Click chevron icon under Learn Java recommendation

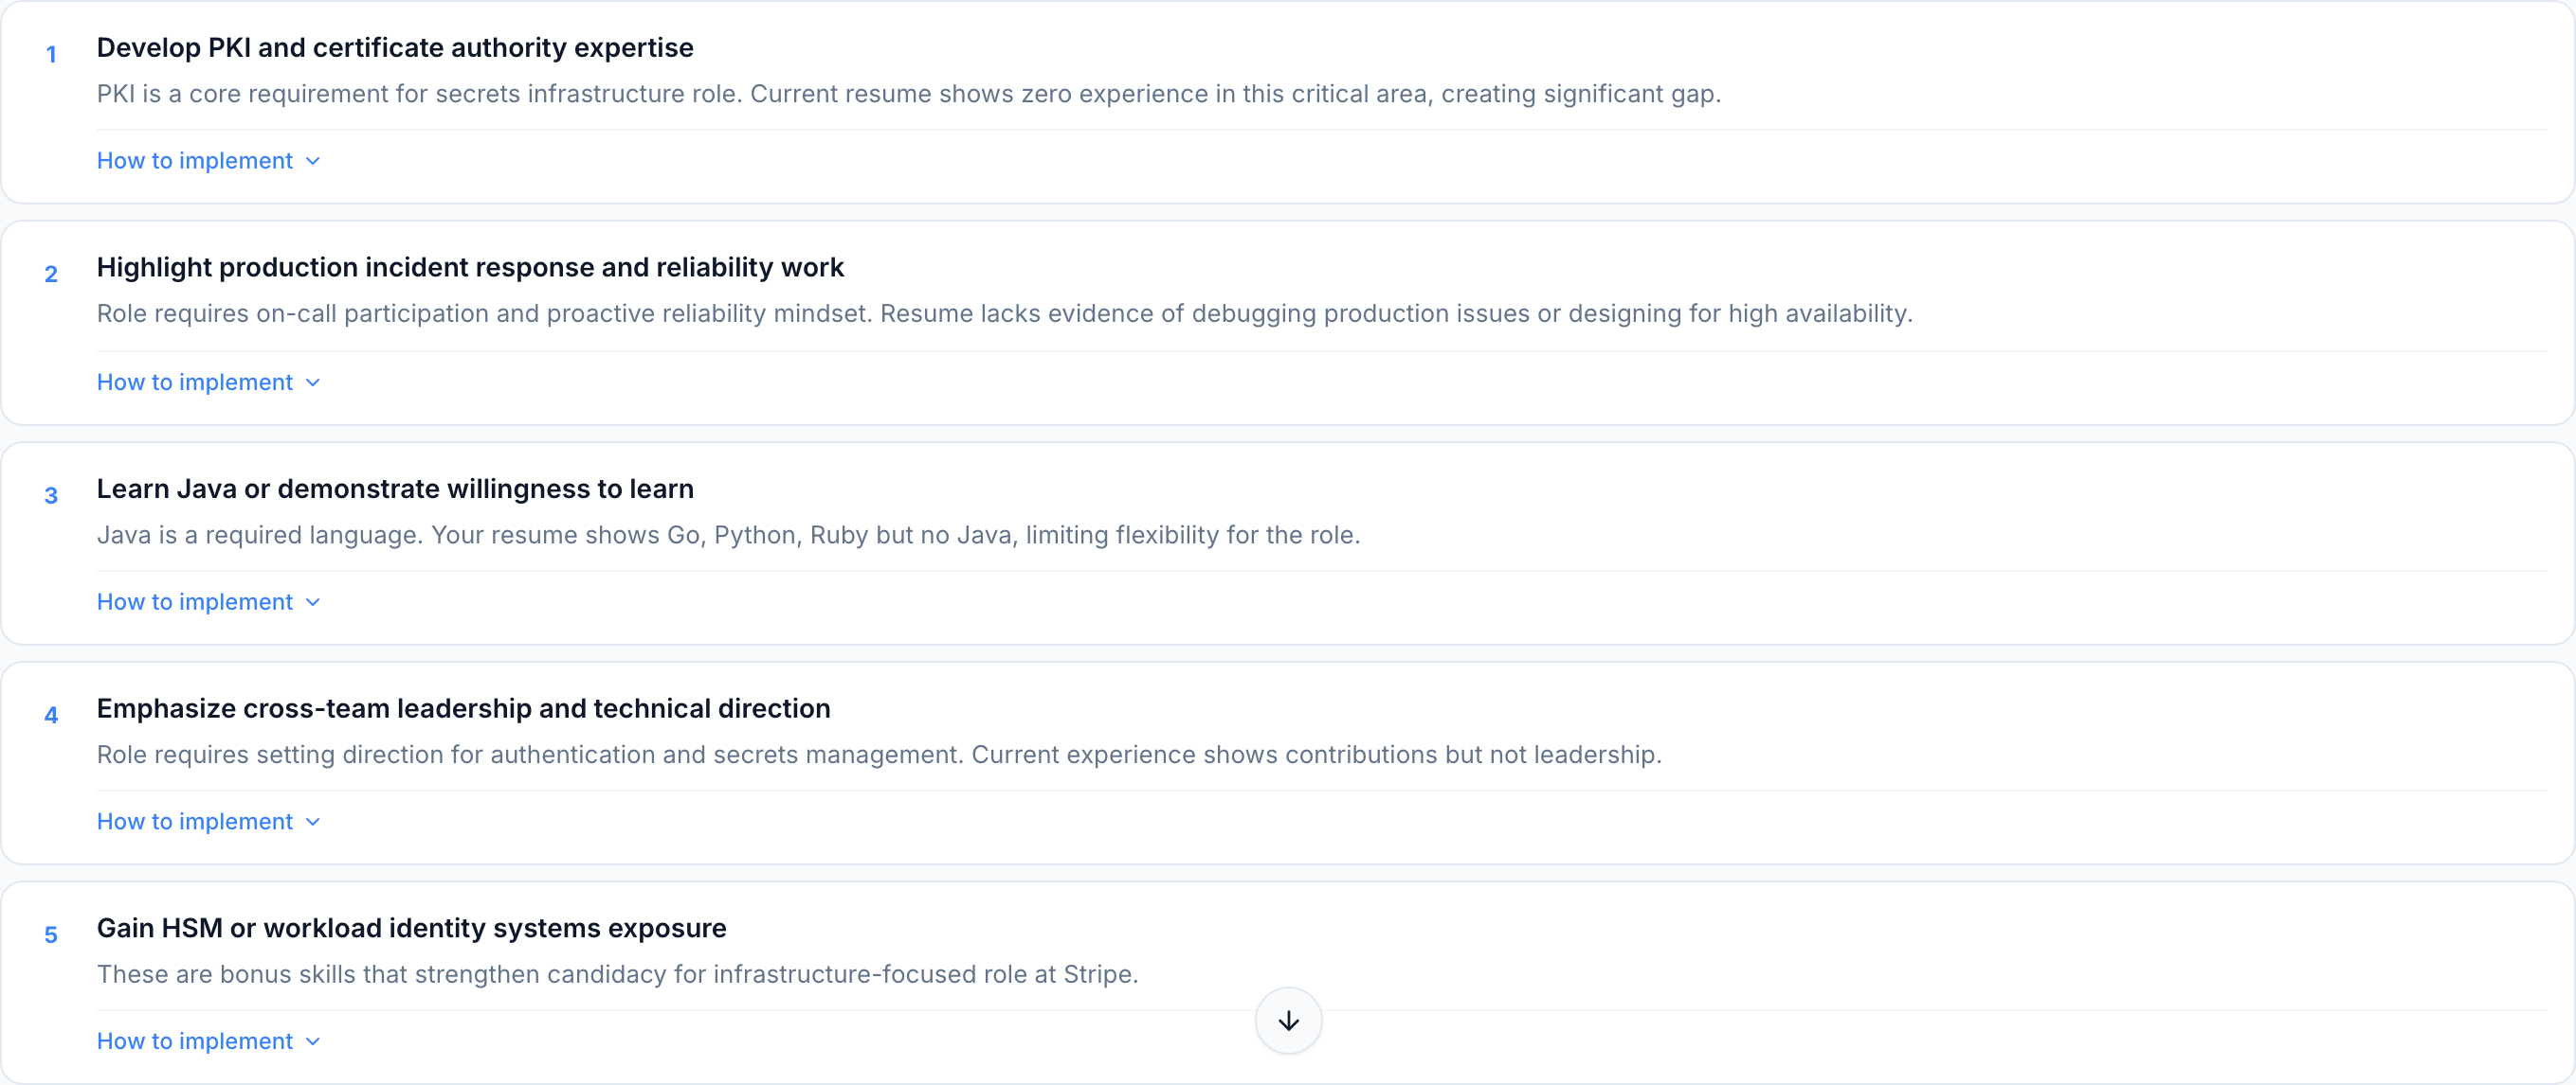click(x=313, y=602)
